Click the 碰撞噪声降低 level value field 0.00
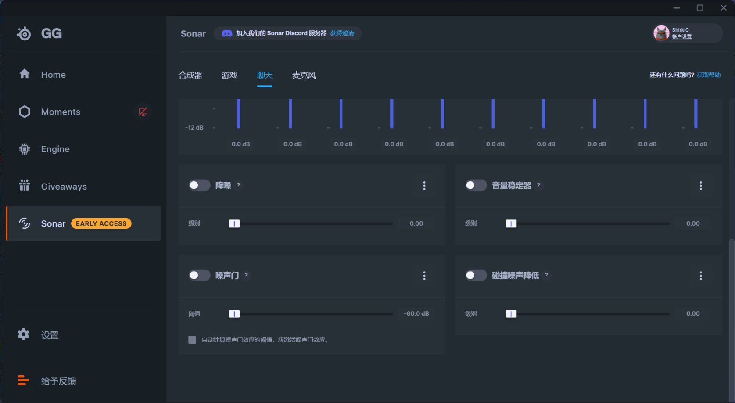This screenshot has width=735, height=403. point(693,314)
